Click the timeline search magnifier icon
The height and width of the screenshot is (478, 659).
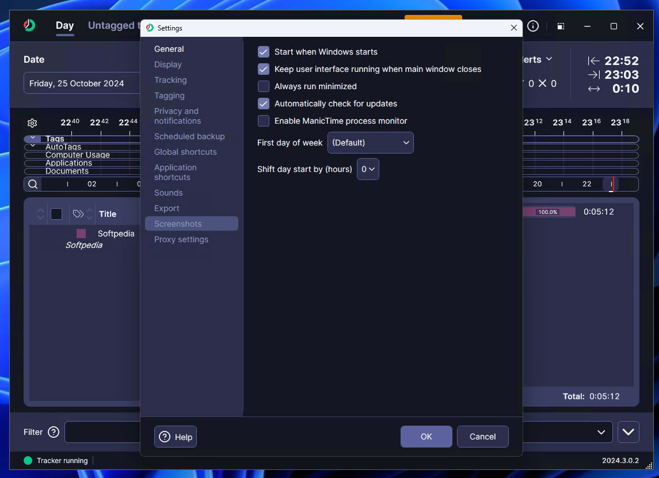(x=33, y=184)
